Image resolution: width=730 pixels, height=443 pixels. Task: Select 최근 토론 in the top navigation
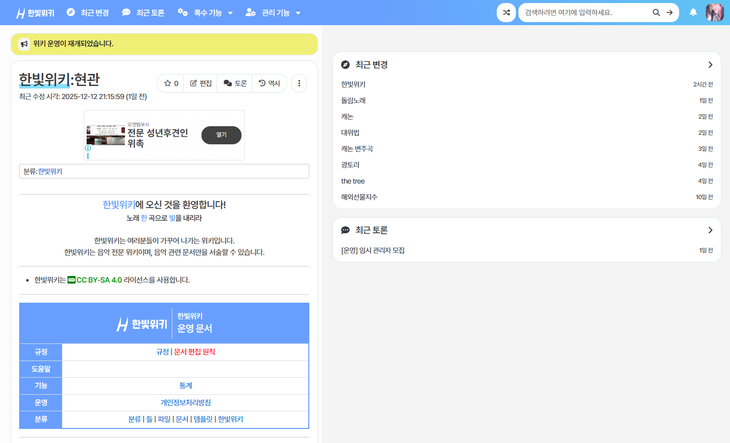[x=144, y=12]
